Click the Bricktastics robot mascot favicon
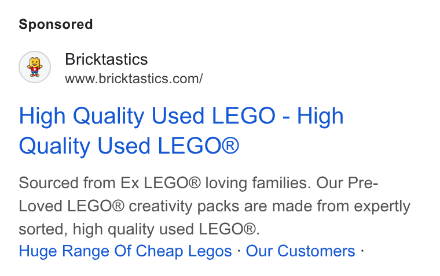This screenshot has width=440, height=276. (x=35, y=67)
